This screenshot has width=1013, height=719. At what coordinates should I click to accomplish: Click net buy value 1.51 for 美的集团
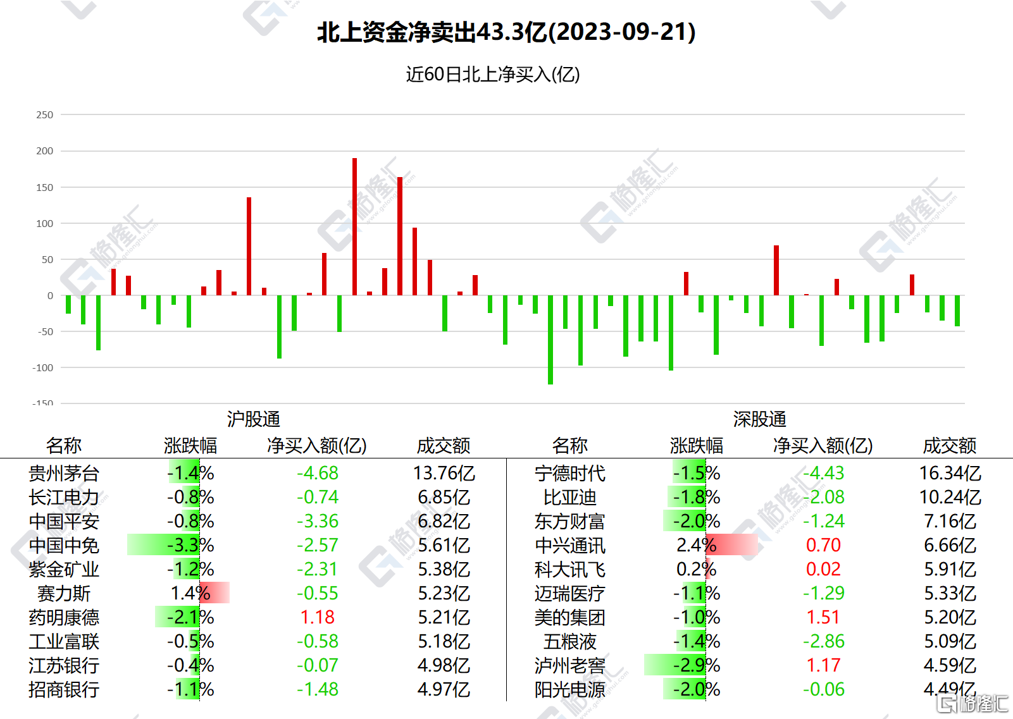coord(824,617)
